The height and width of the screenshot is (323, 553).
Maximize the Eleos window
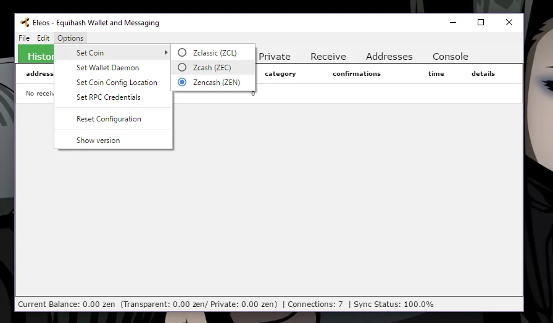click(x=481, y=23)
